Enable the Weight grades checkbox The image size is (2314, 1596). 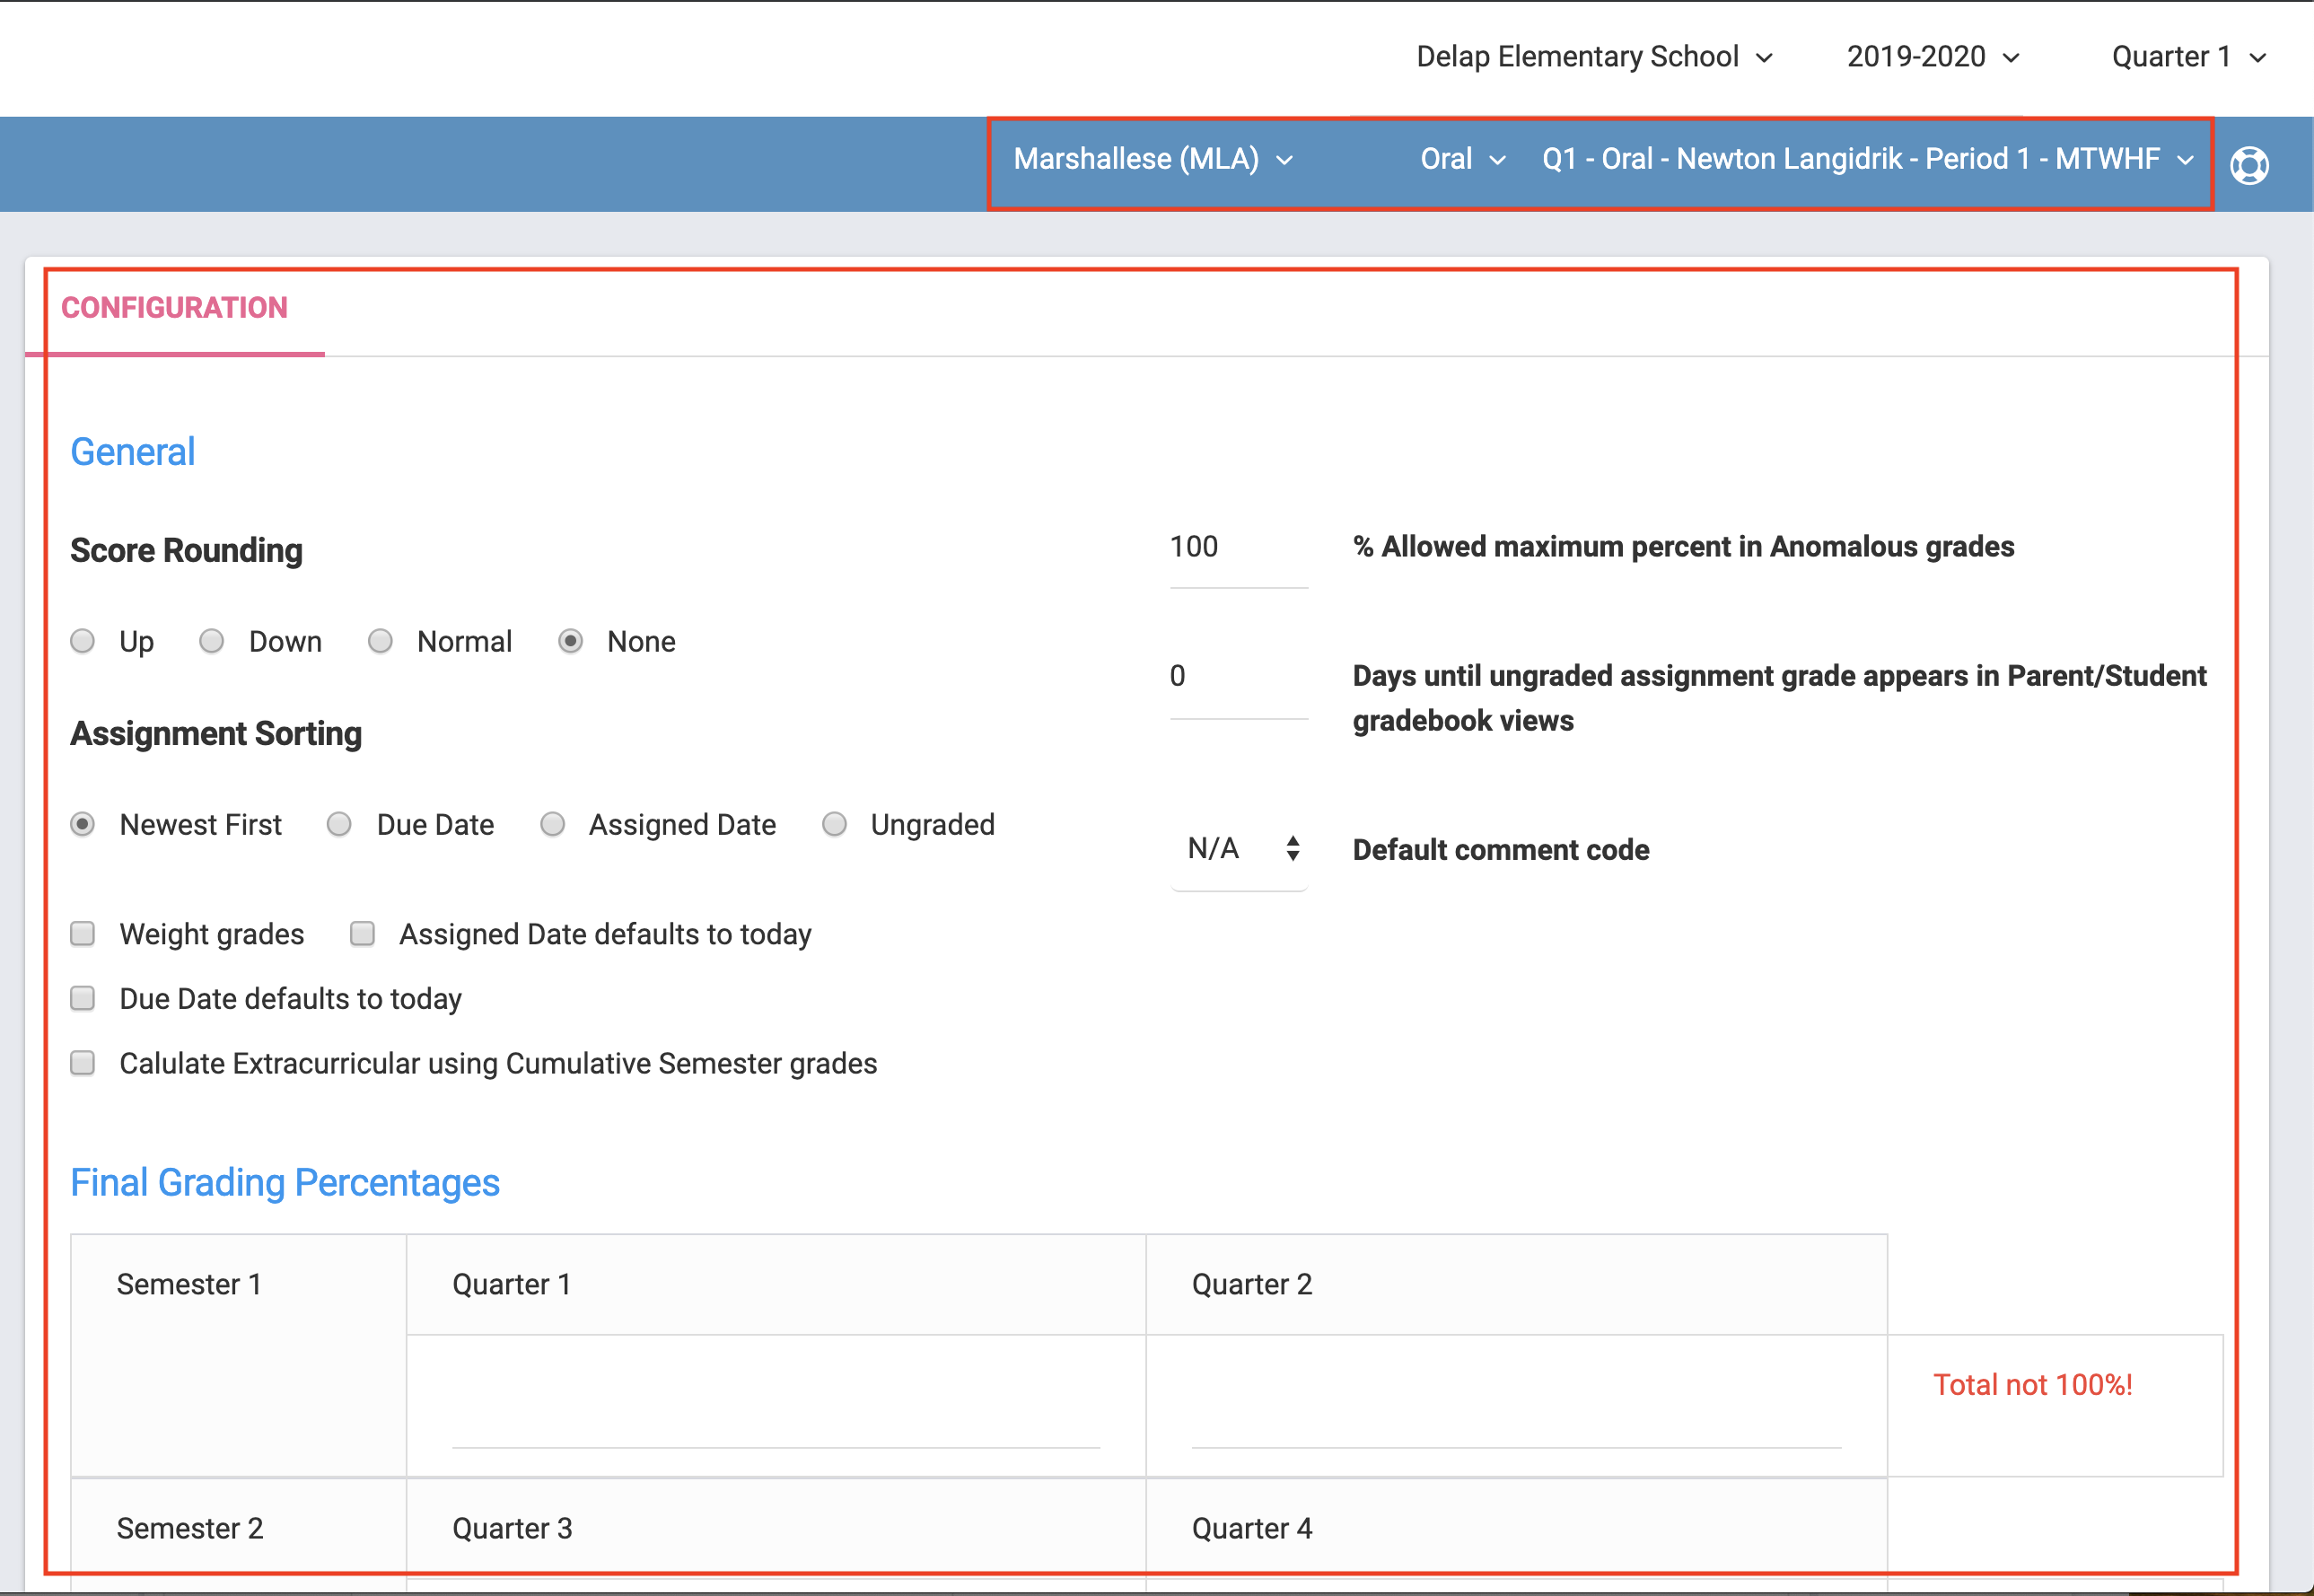[x=83, y=934]
